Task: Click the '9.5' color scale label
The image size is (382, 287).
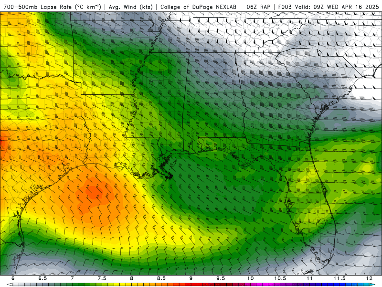Action: (221, 278)
